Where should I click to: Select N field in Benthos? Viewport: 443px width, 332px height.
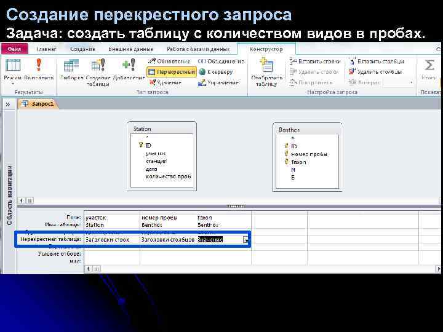tap(293, 170)
